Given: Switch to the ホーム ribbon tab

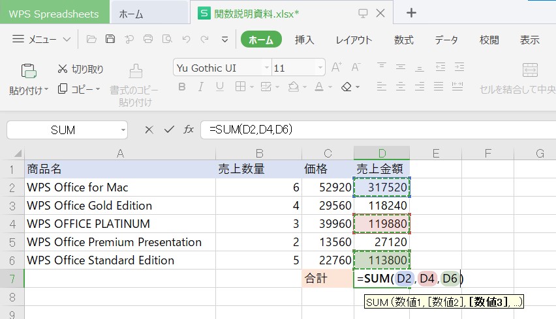Looking at the screenshot, I should (x=261, y=40).
